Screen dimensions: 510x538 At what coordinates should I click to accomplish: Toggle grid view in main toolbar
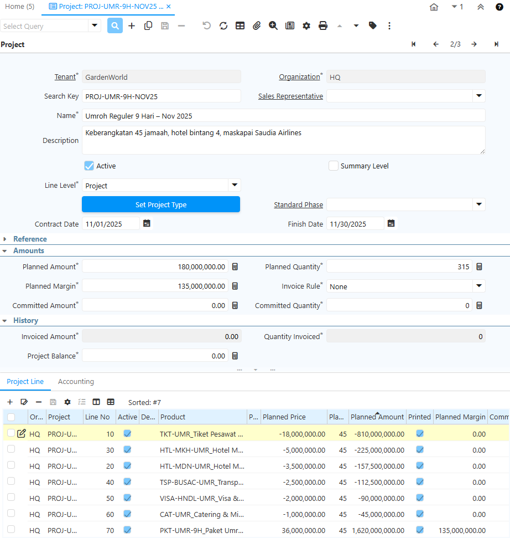[240, 25]
